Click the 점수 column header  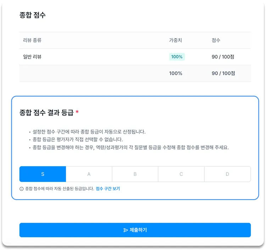(x=216, y=40)
